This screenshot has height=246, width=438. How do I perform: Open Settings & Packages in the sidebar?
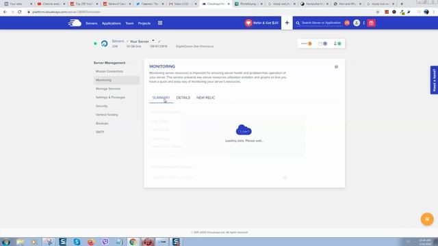pos(110,97)
